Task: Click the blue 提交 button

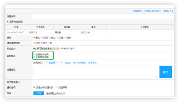Action: click(165, 72)
